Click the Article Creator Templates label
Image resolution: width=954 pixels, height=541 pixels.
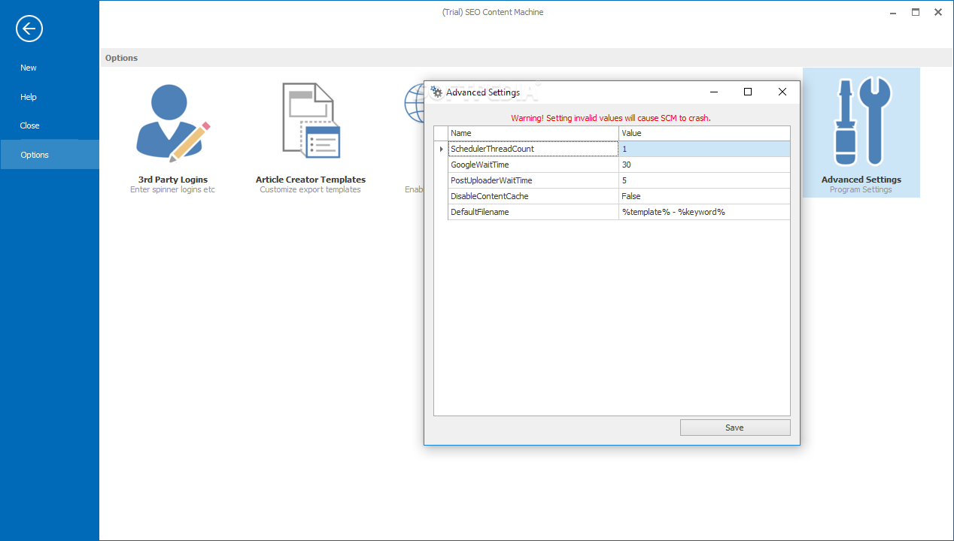(311, 180)
